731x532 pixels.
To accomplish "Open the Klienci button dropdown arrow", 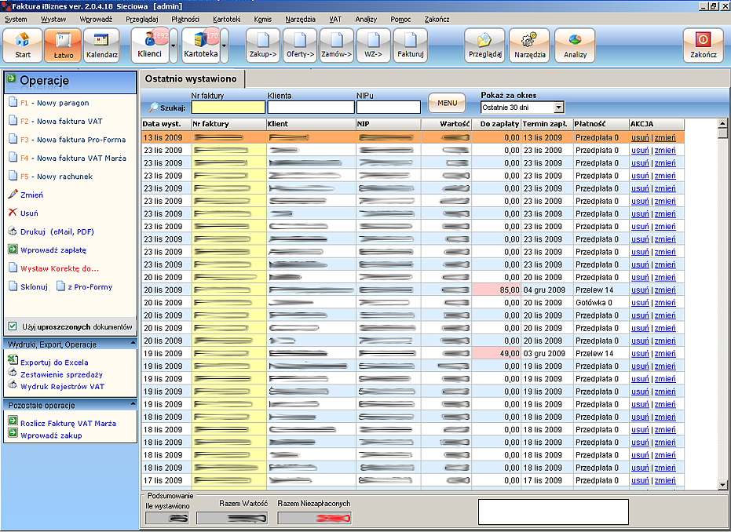I will (x=174, y=46).
